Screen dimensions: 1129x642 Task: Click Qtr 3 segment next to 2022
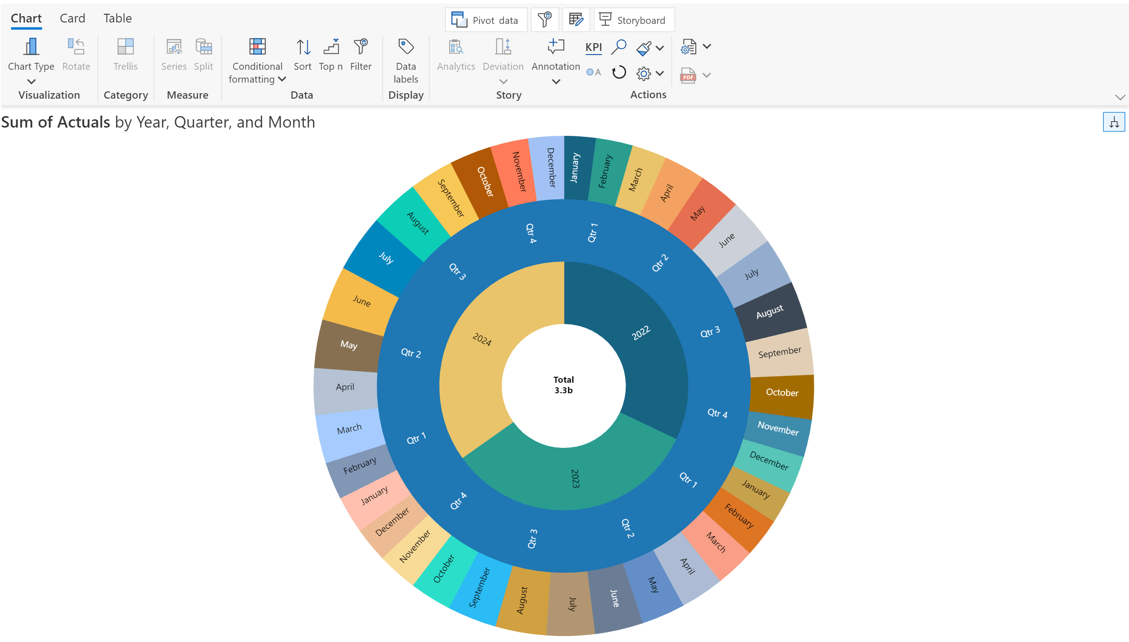point(710,332)
